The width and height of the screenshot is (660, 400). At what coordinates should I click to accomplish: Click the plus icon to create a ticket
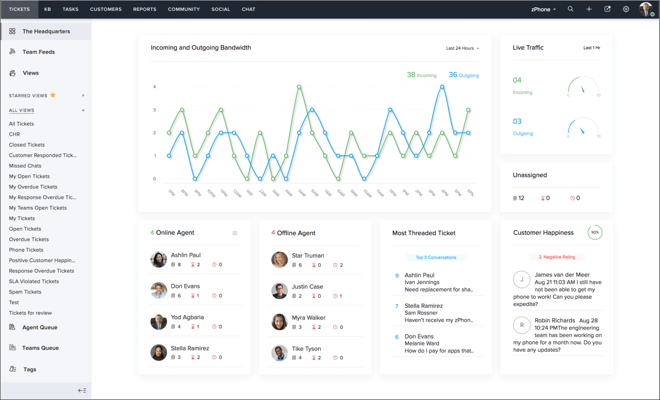click(589, 9)
